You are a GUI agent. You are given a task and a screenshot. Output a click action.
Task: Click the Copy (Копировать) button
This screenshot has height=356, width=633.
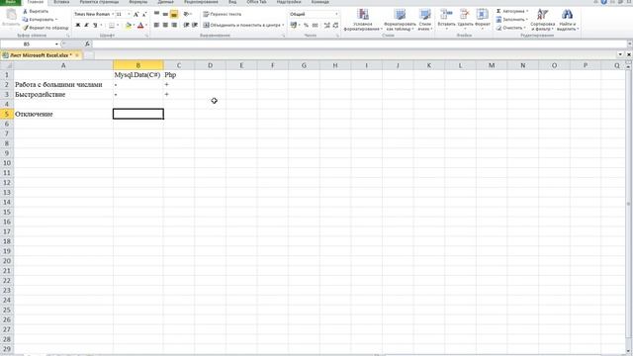coord(40,20)
